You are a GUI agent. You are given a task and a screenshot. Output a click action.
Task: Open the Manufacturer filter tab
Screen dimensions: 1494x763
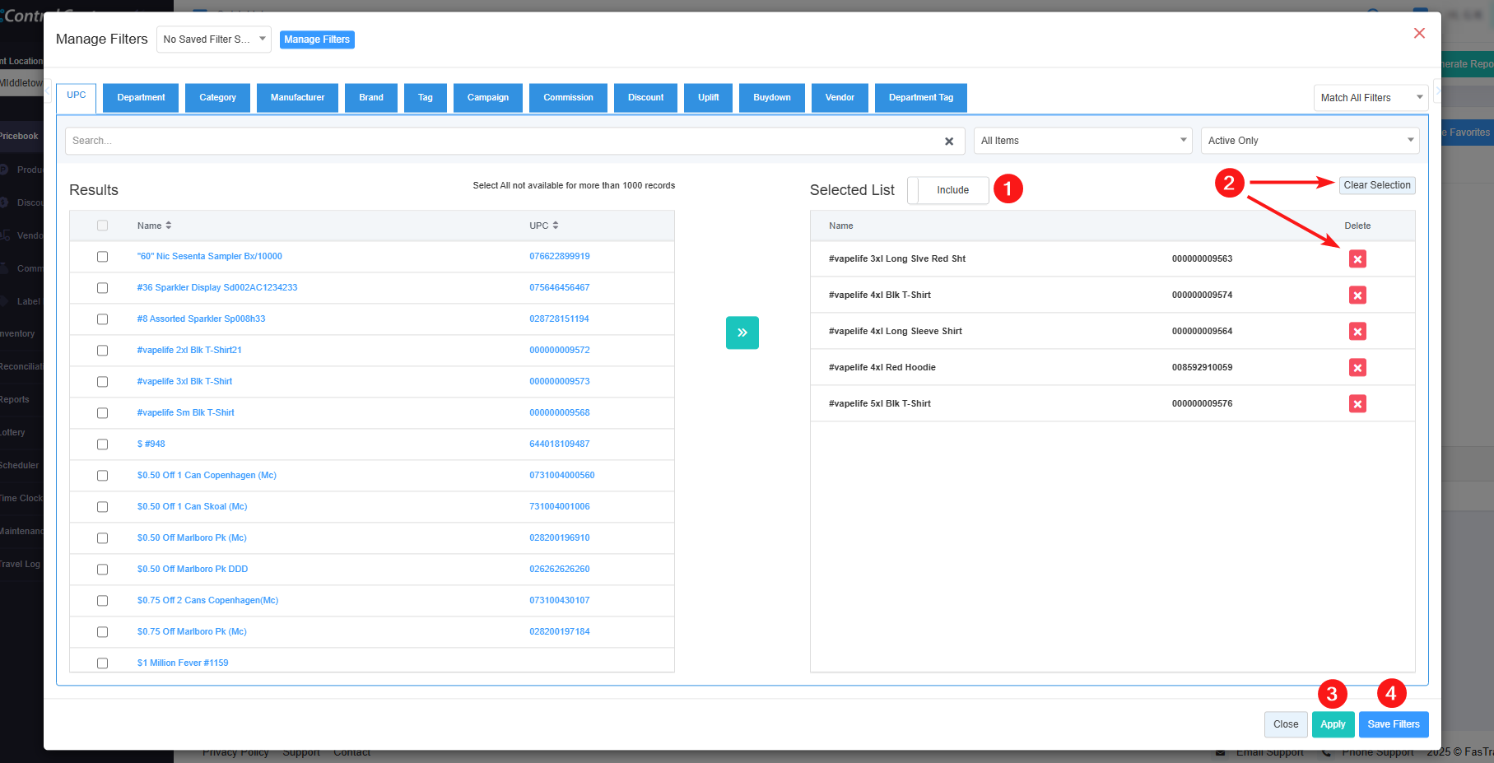(297, 98)
